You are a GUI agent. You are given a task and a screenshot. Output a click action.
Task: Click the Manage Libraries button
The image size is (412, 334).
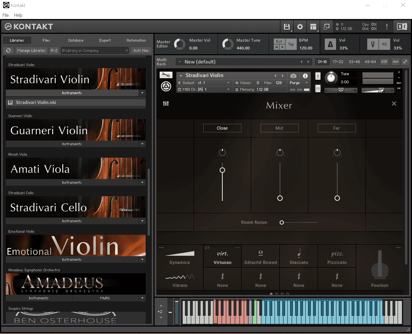[x=31, y=51]
